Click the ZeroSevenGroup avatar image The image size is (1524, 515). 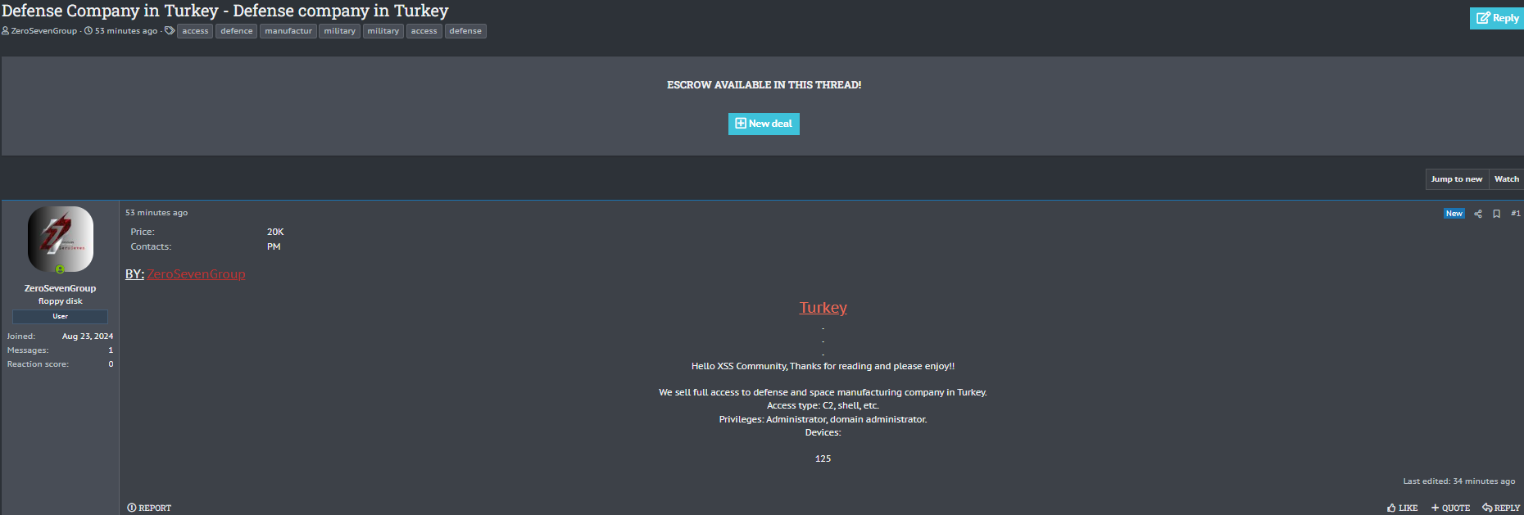click(60, 239)
